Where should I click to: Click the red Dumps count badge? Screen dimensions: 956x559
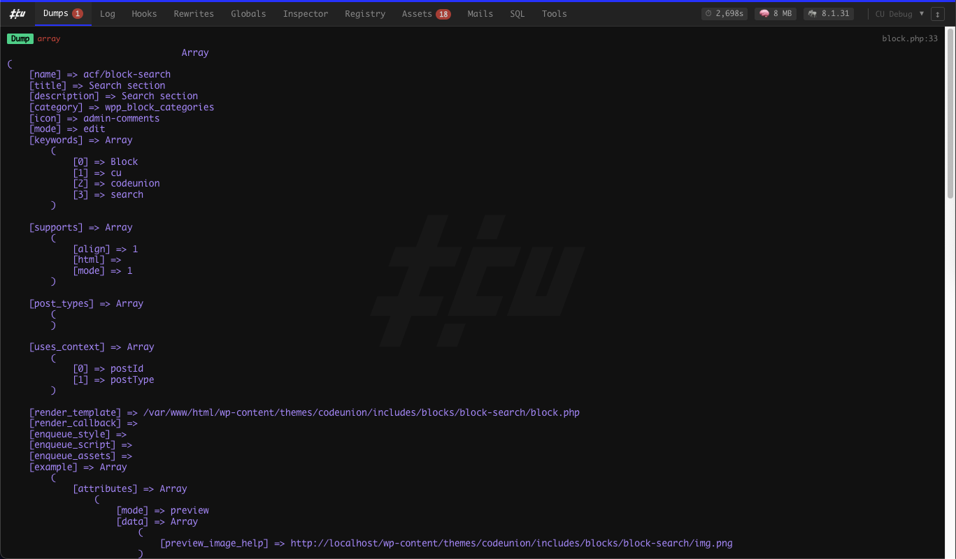pos(78,14)
